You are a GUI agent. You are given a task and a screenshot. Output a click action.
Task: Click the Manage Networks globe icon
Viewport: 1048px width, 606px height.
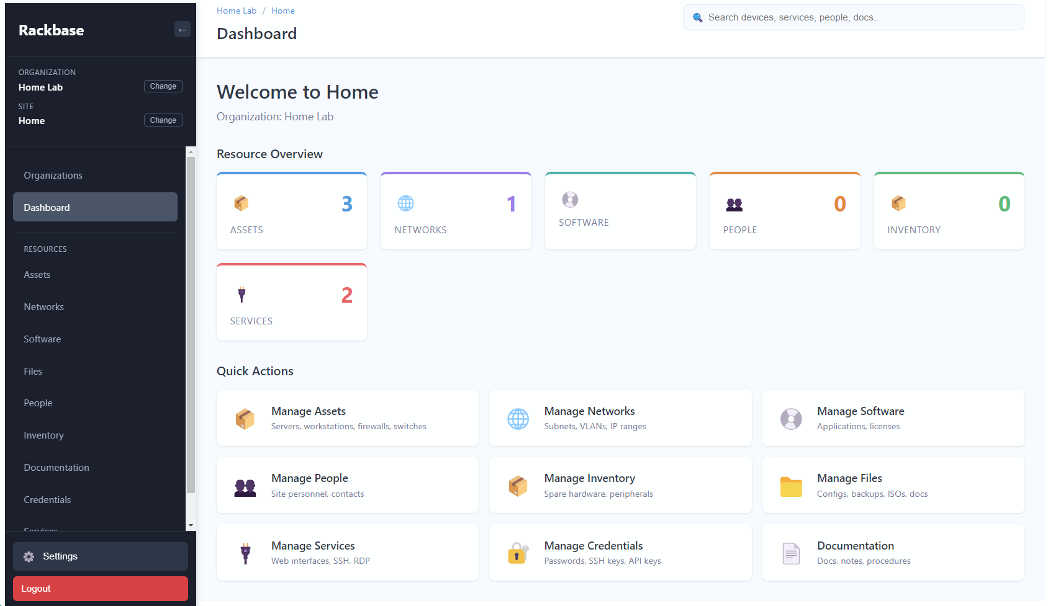[518, 419]
